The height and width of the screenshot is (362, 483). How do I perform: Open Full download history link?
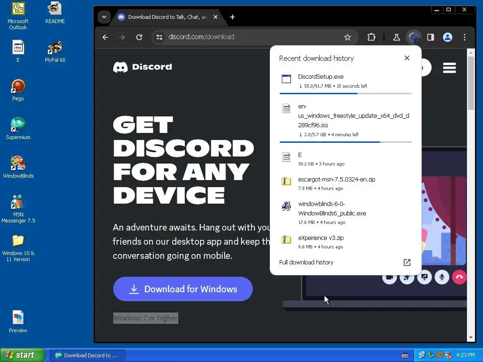tap(306, 262)
